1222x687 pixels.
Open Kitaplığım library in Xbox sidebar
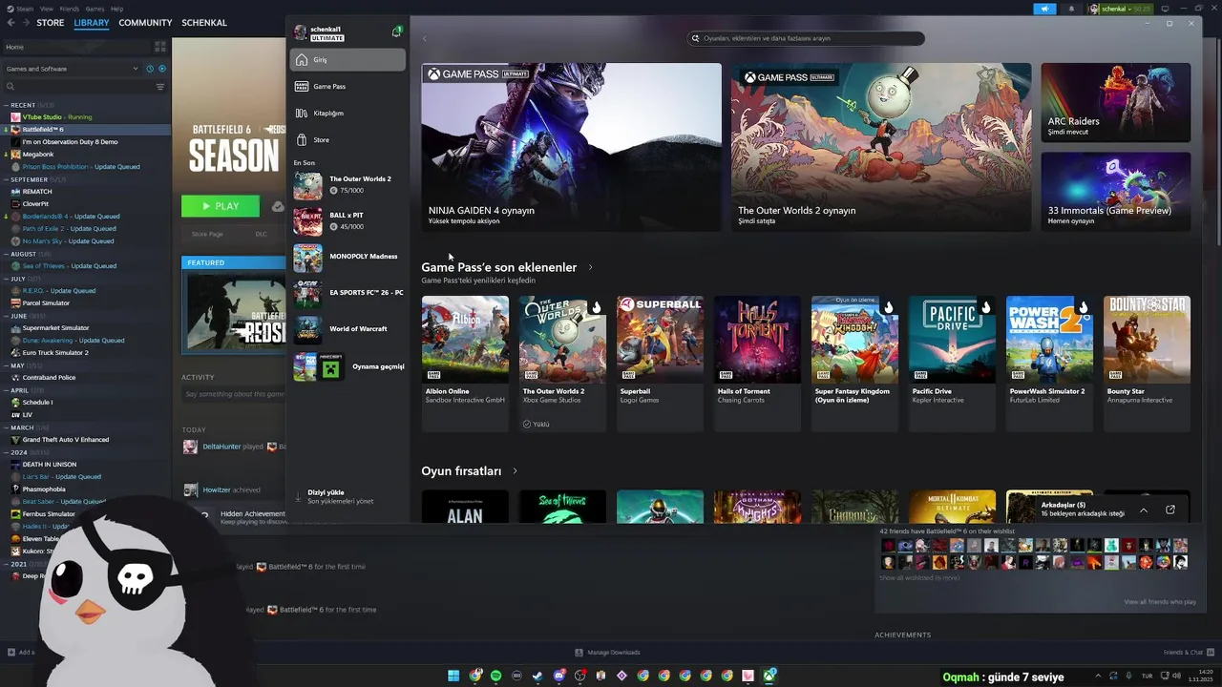348,114
